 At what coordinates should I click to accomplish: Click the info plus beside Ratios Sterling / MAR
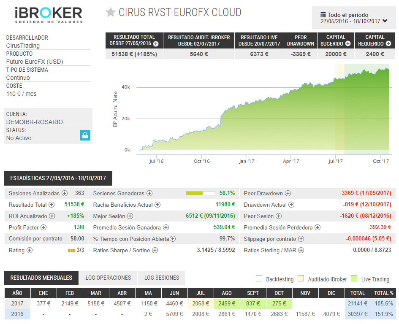(301, 250)
